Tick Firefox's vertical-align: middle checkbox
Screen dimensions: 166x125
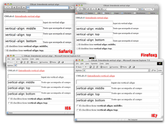click(x=77, y=45)
